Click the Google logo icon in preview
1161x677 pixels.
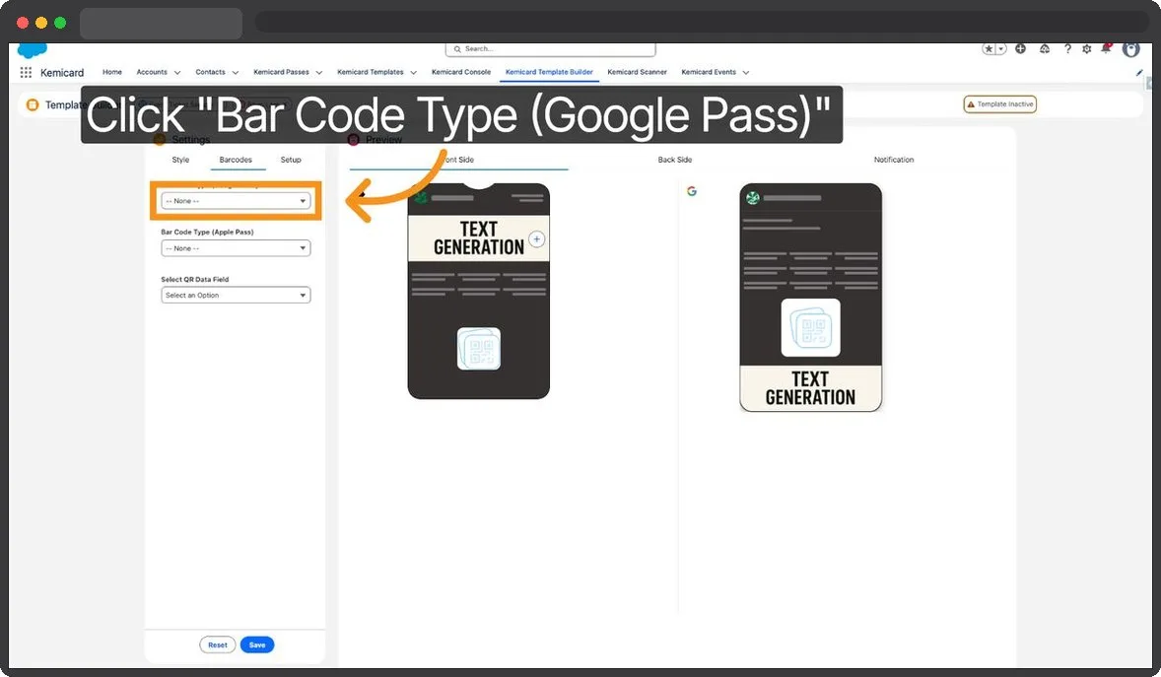(x=692, y=191)
